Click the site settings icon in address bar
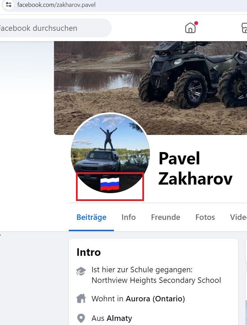 pyautogui.click(x=9, y=4)
